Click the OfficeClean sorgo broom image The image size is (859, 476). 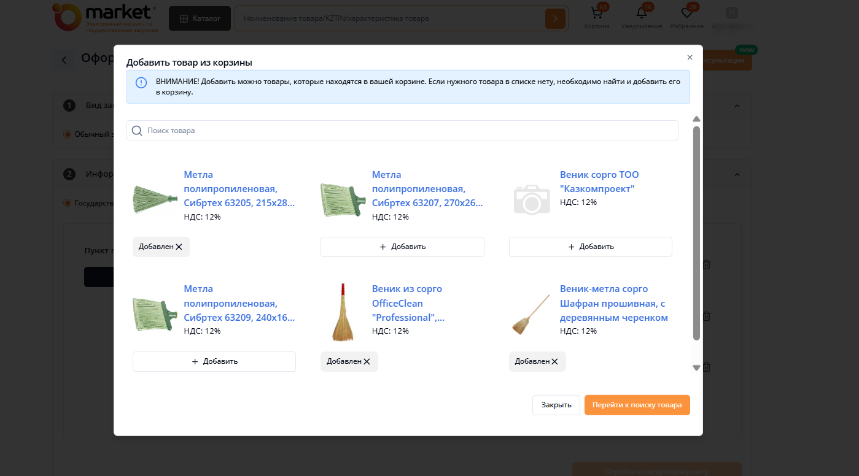pos(343,312)
